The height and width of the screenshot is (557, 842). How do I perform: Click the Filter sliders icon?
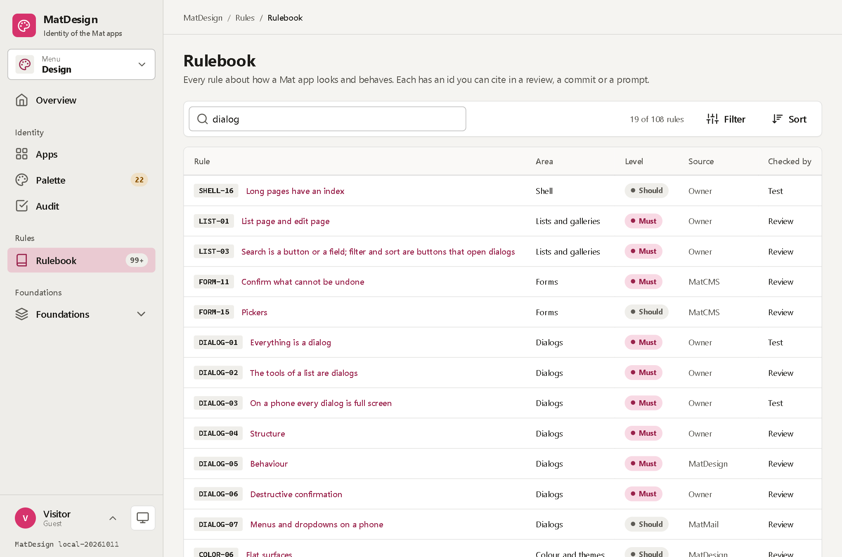click(x=712, y=119)
